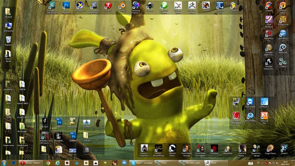Launch EVEREST Ultimate shortcut

(283, 7)
